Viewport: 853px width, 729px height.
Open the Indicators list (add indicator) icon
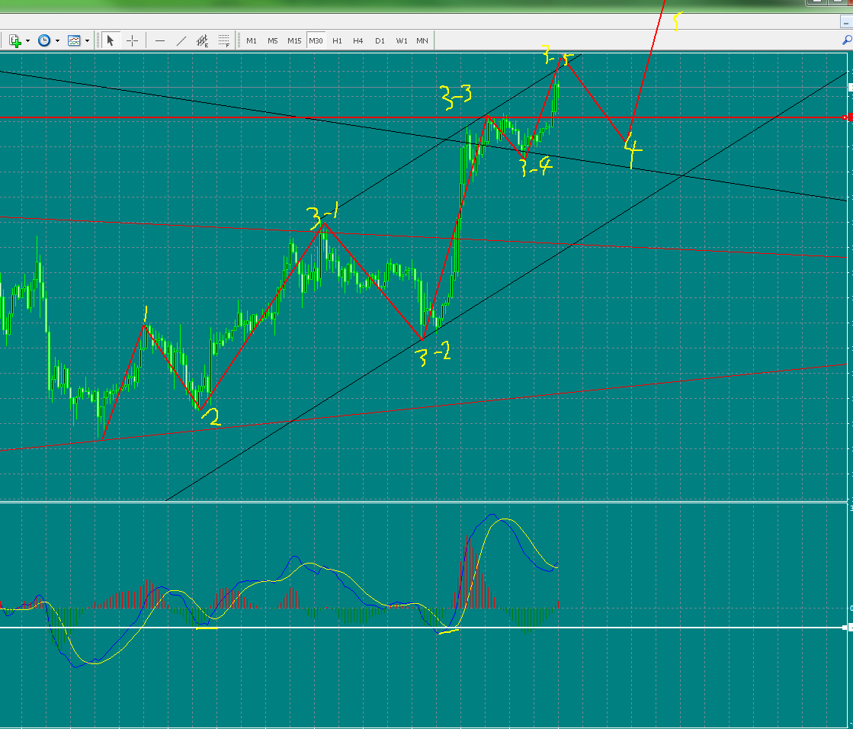[14, 41]
